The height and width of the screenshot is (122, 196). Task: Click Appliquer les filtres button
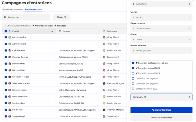[161, 110]
